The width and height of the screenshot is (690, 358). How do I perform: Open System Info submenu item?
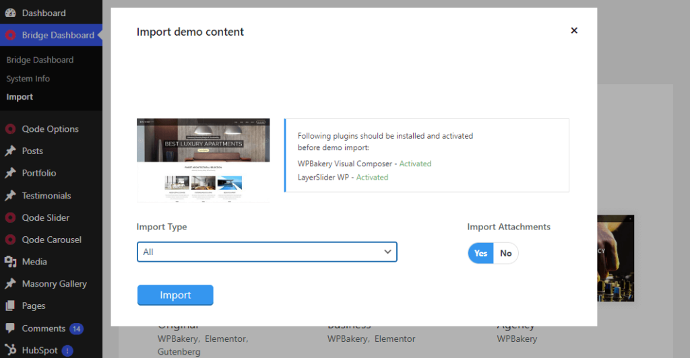tap(28, 79)
